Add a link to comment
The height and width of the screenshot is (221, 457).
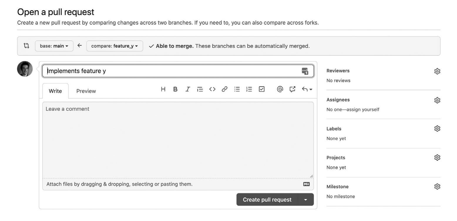[x=225, y=89]
